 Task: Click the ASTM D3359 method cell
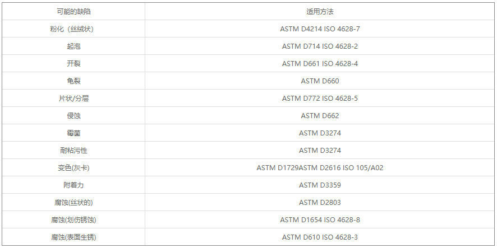click(320, 185)
